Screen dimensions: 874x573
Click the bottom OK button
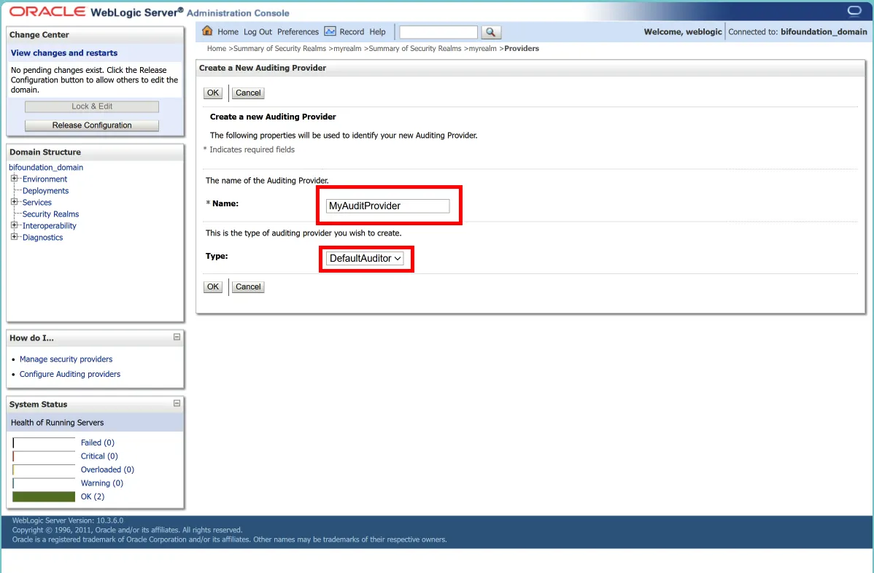pos(213,286)
